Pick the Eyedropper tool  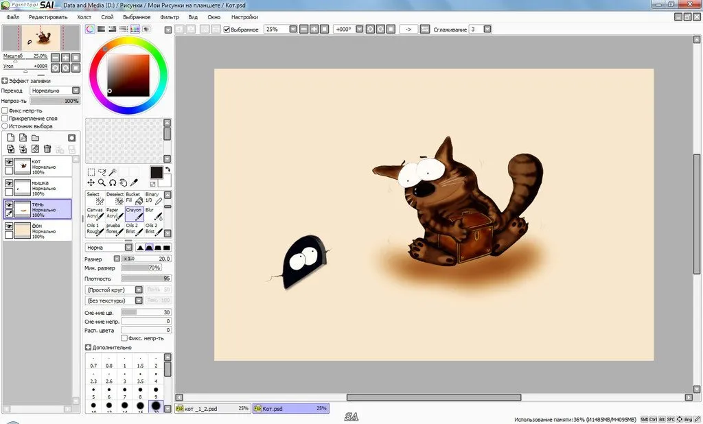click(134, 182)
